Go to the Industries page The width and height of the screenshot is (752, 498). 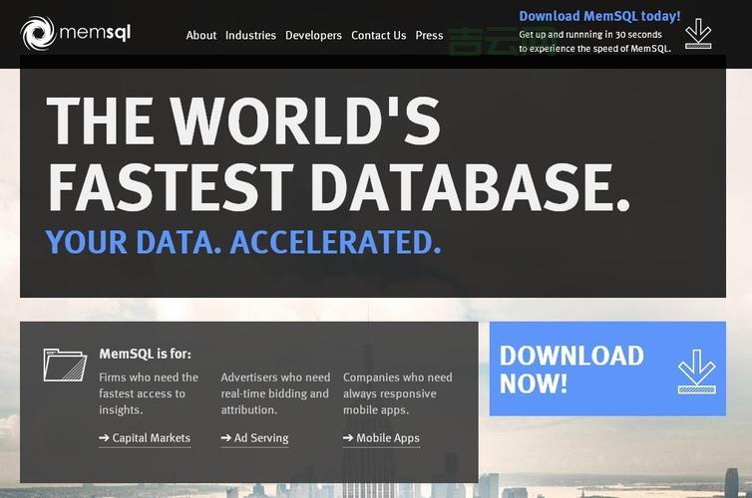tap(250, 35)
